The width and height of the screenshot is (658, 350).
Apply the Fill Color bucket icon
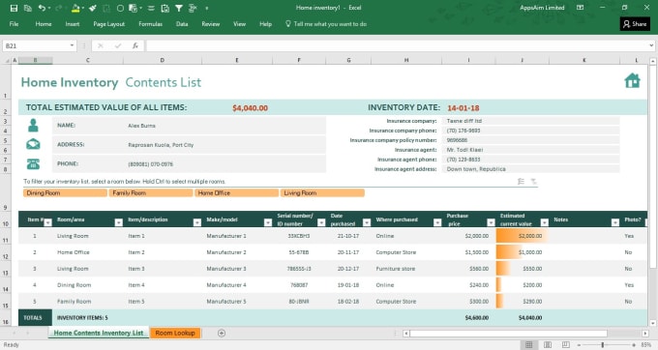point(75,8)
